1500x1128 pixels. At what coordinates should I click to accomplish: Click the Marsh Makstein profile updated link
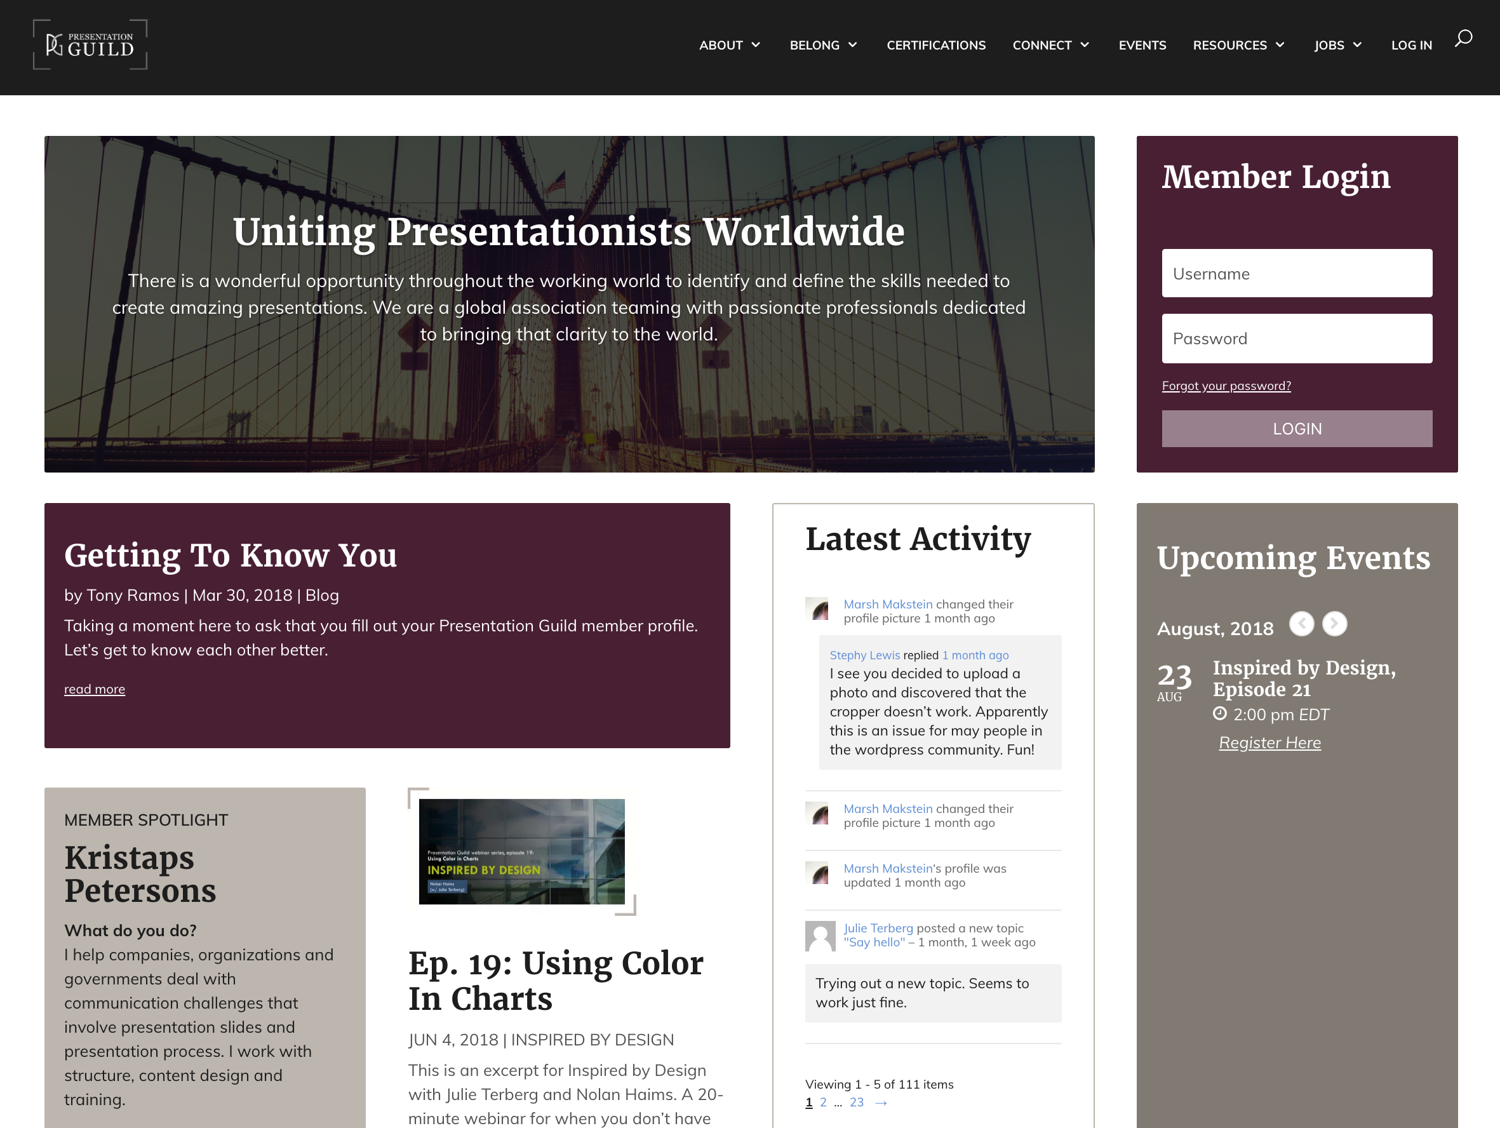[888, 868]
